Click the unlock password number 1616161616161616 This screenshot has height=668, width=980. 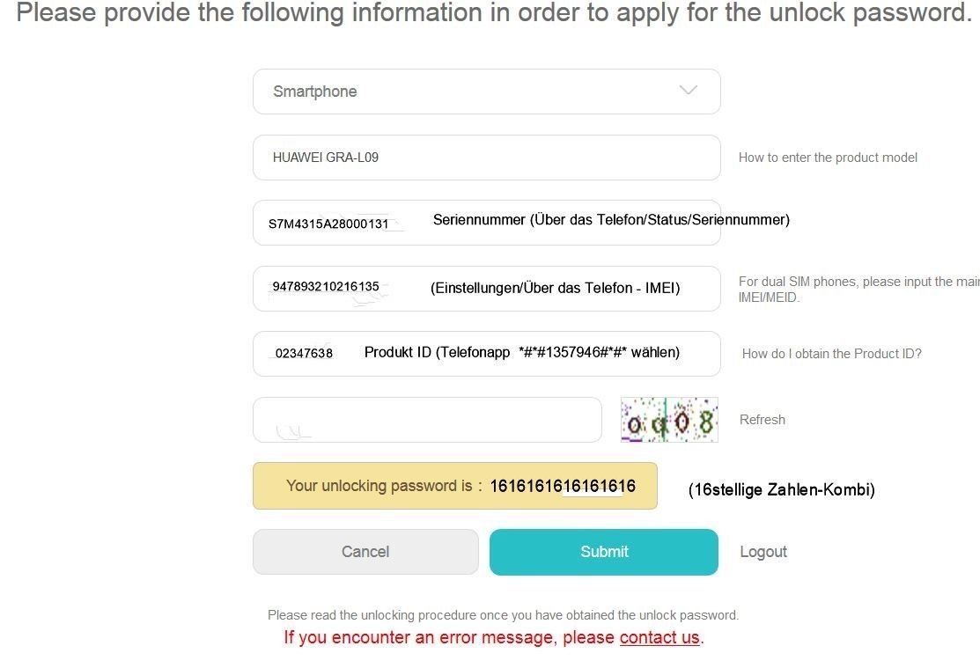pyautogui.click(x=563, y=486)
